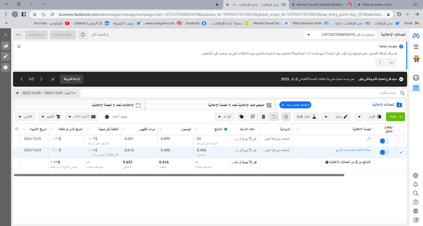This screenshot has width=423, height=226.
Task: Open the breakdown dropdown
Action: point(50,116)
